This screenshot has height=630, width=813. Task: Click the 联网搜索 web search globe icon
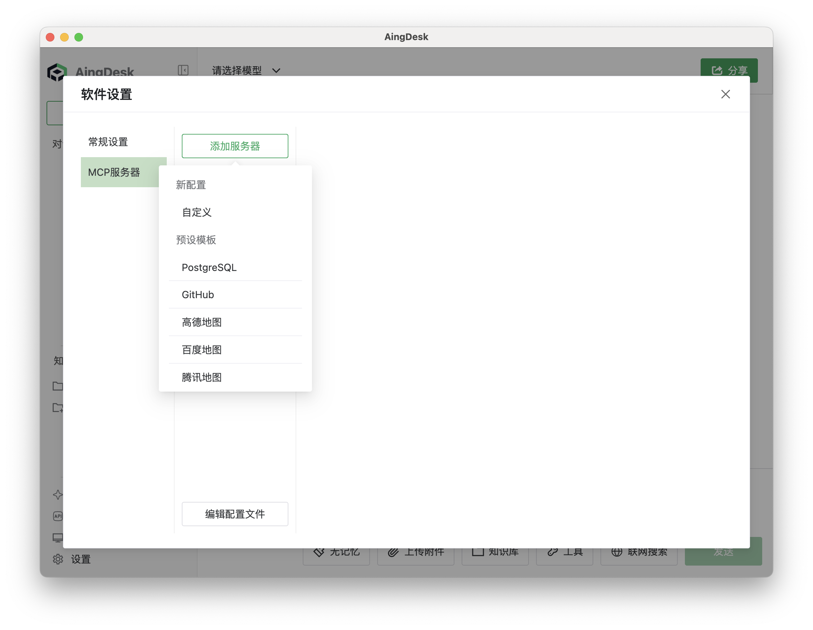coord(617,553)
